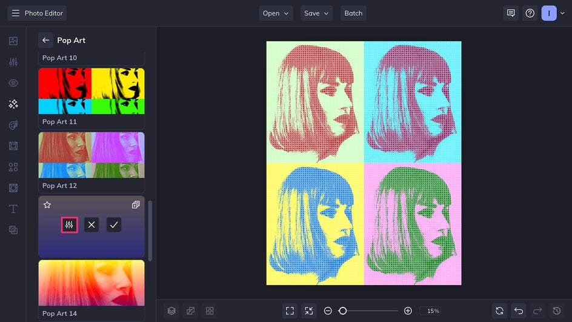Select the Pop Art 11 thumbnail
The image size is (572, 322).
91,91
